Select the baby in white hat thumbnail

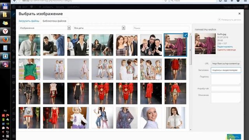[78, 118]
